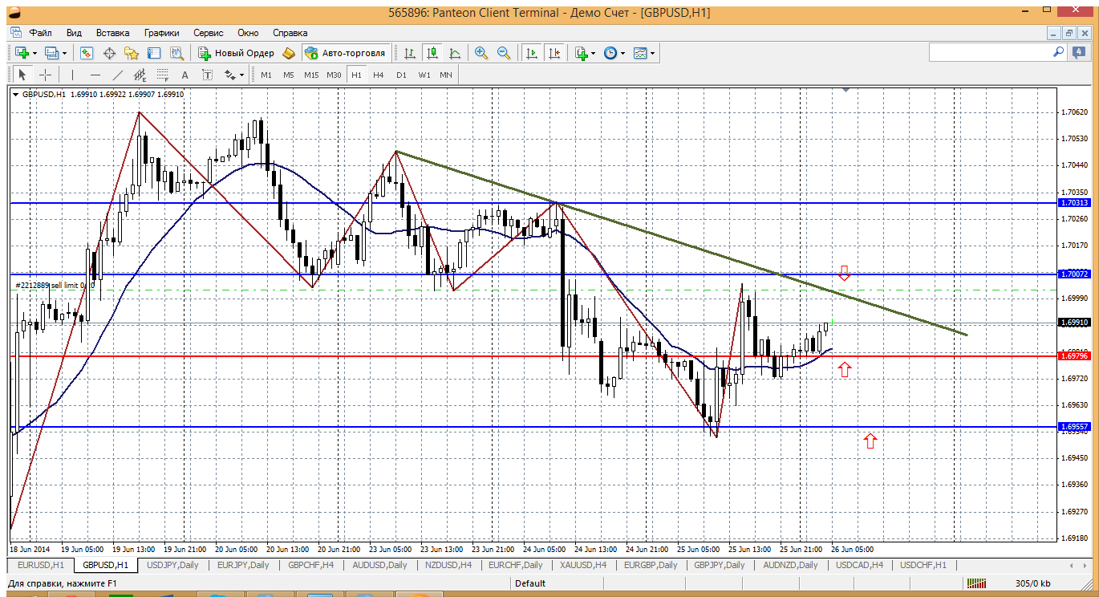
Task: Click the 1.70072 price level marker
Action: coord(1074,274)
